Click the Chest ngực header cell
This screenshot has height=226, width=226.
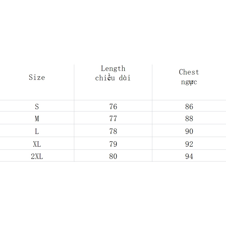tap(189, 82)
